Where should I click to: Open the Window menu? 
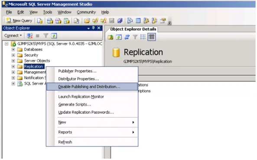point(65,12)
